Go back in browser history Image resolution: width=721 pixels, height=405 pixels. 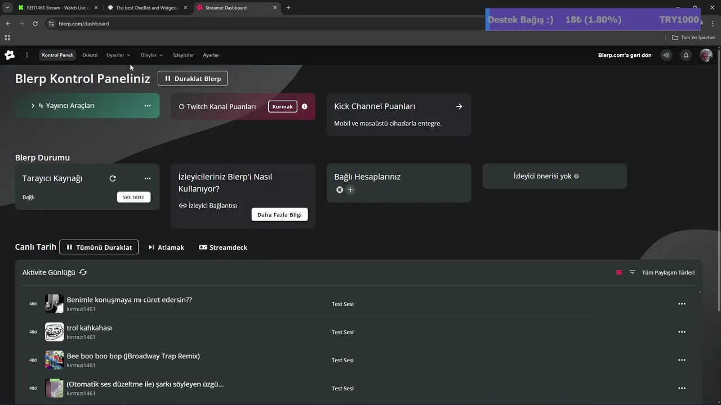(x=8, y=24)
